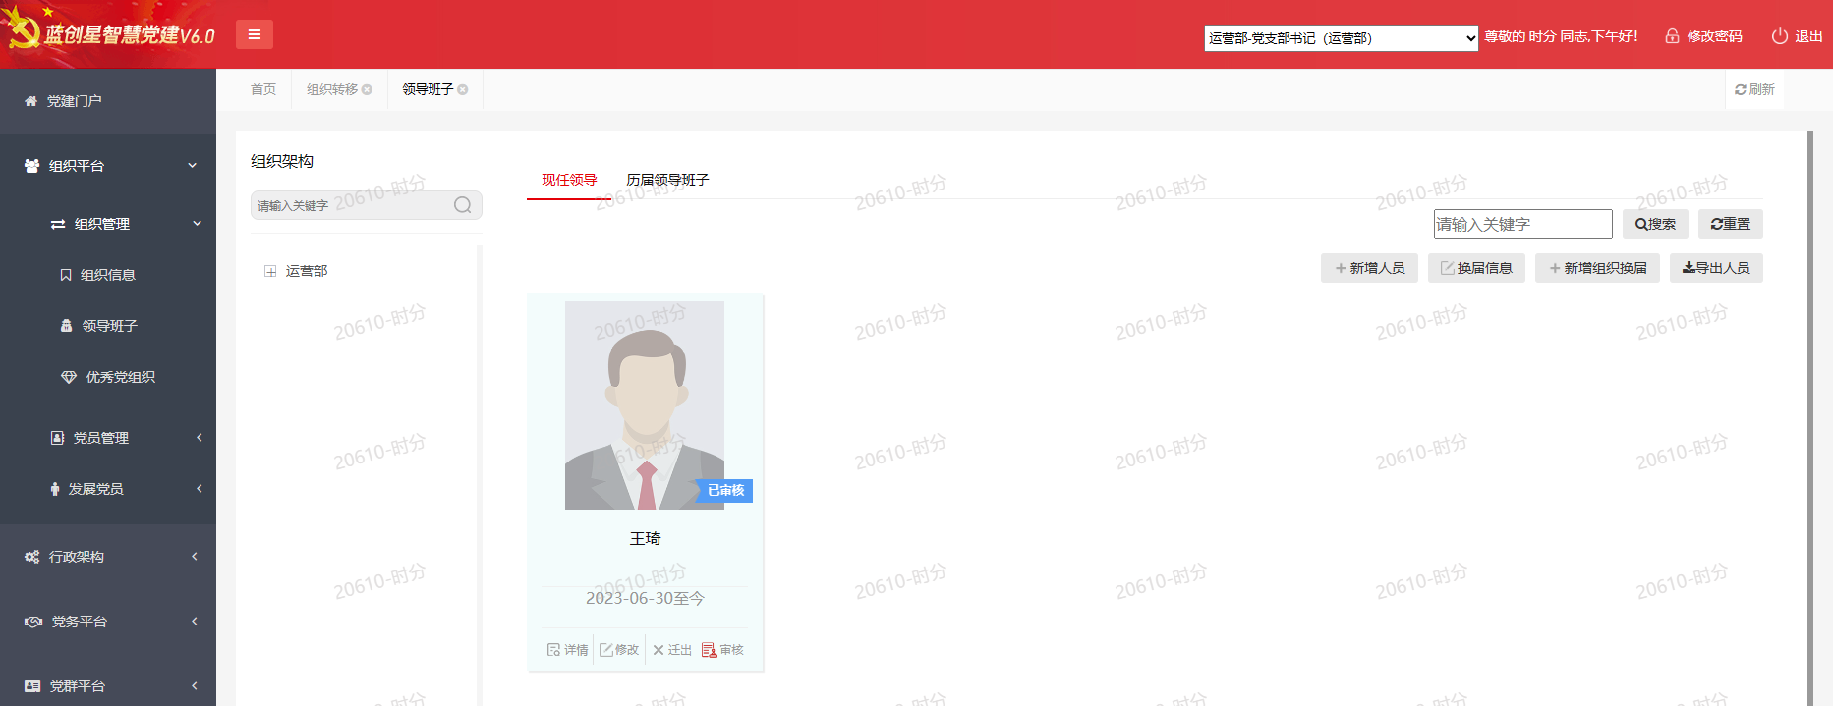The height and width of the screenshot is (706, 1833).
Task: Click the 党员管理 contact card icon
Action: [57, 438]
